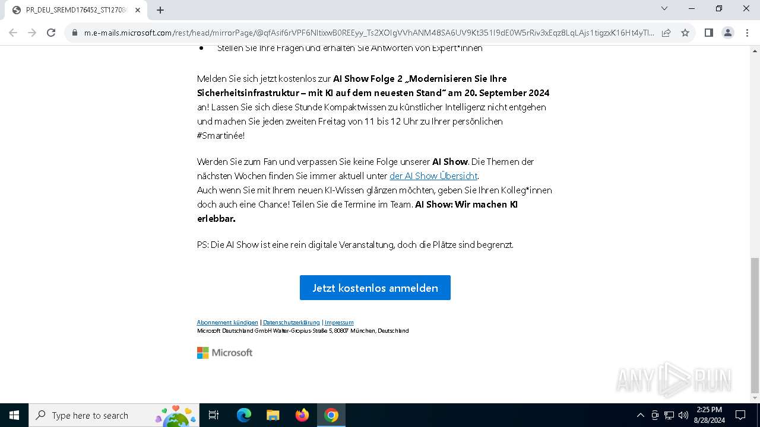Open File Explorer from taskbar
The image size is (760, 427).
[x=273, y=415]
